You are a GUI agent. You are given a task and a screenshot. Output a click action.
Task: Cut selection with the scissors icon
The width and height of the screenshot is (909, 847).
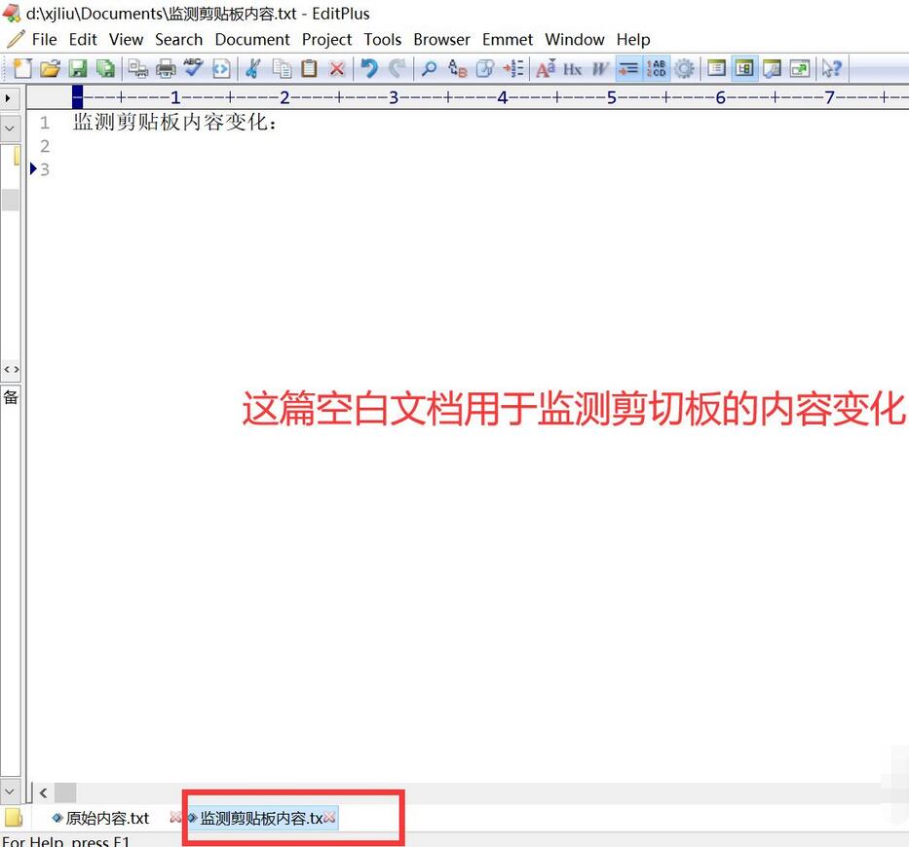pyautogui.click(x=252, y=68)
